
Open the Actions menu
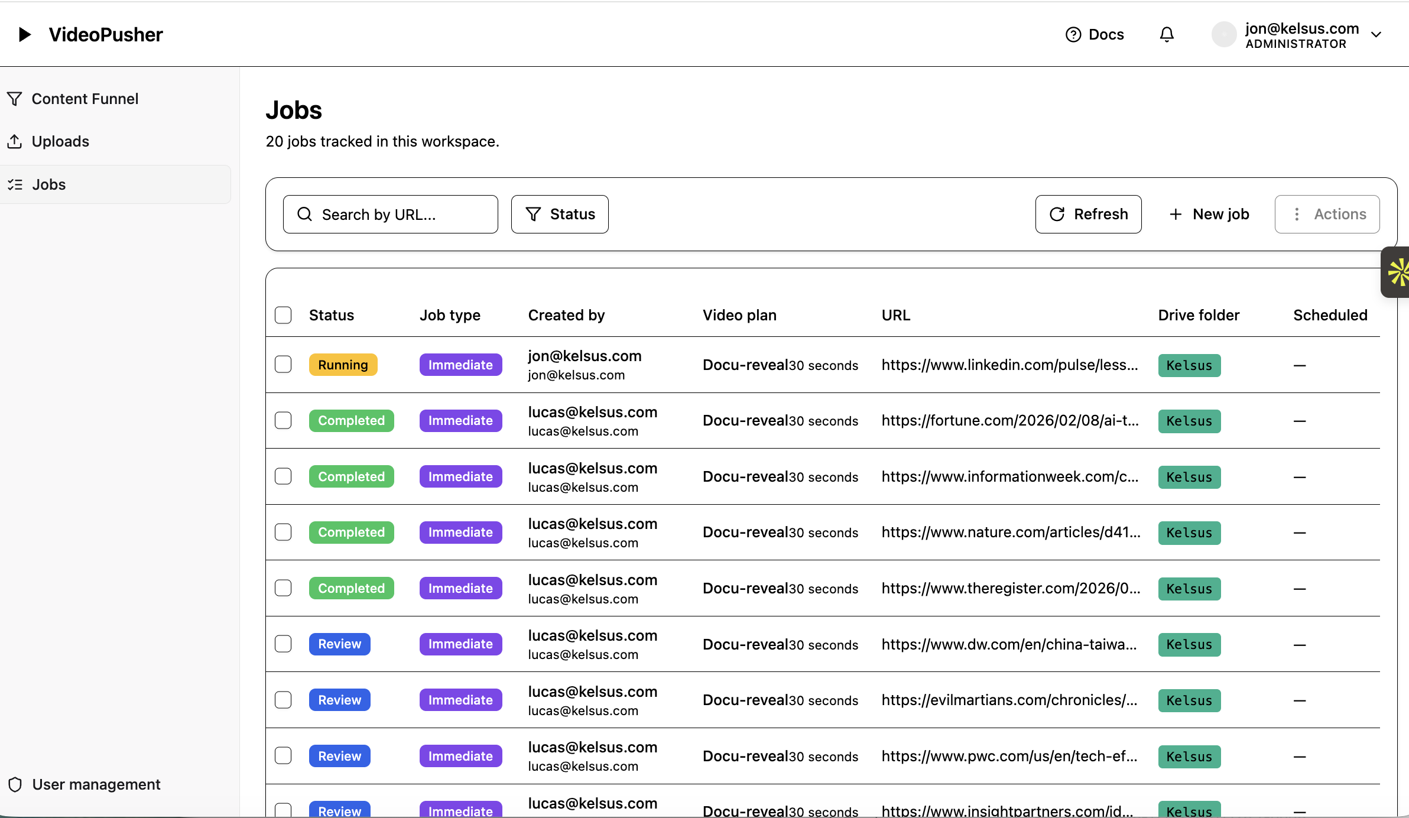click(x=1327, y=214)
